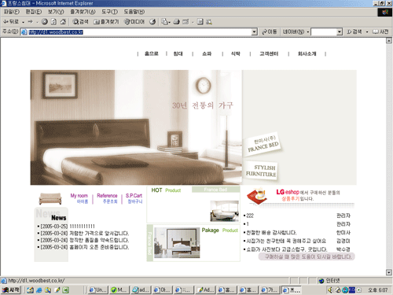Click the page vertical scrollbar down arrow
The width and height of the screenshot is (393, 295).
tap(389, 273)
